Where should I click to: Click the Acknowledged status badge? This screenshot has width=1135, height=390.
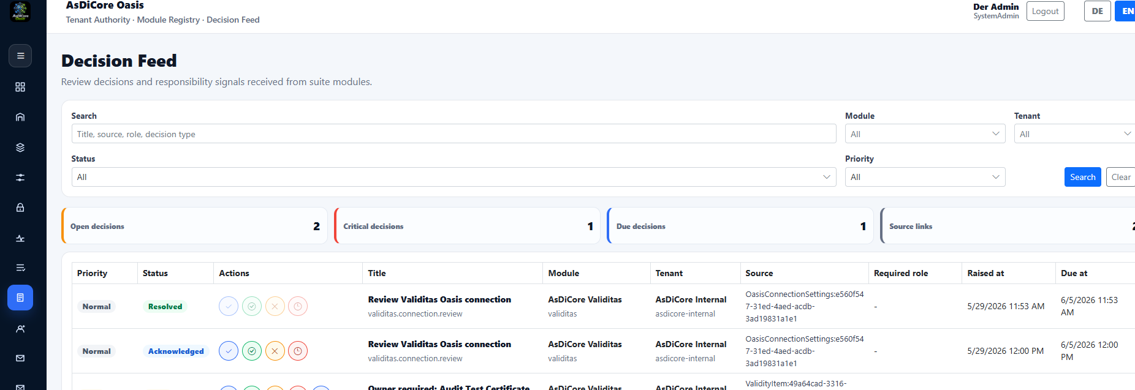pyautogui.click(x=176, y=351)
